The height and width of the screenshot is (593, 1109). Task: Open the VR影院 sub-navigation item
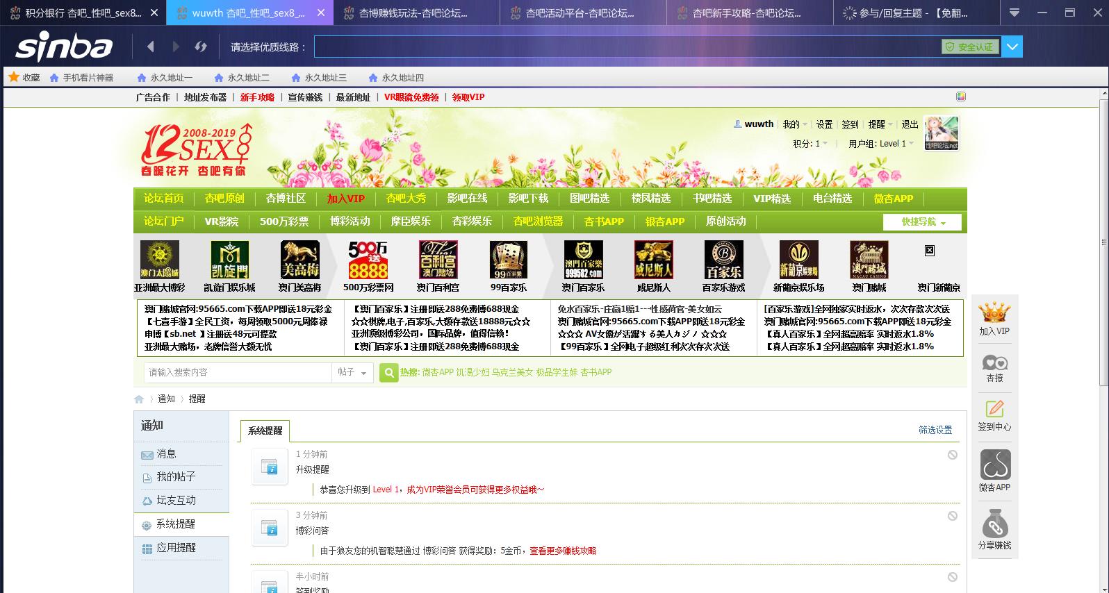click(x=222, y=222)
